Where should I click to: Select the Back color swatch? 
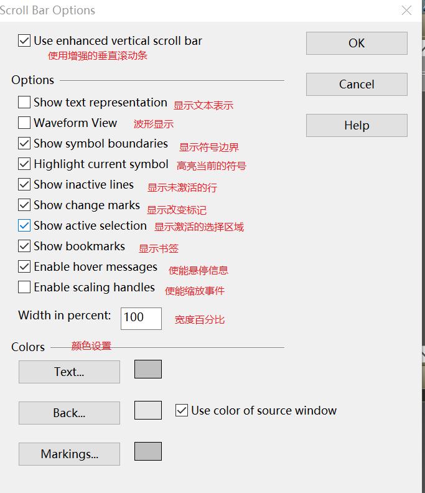[x=148, y=410]
